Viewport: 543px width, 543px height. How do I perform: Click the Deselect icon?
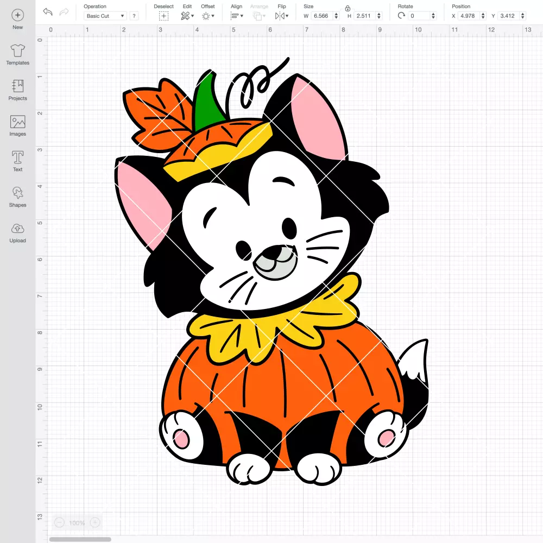coord(163,16)
